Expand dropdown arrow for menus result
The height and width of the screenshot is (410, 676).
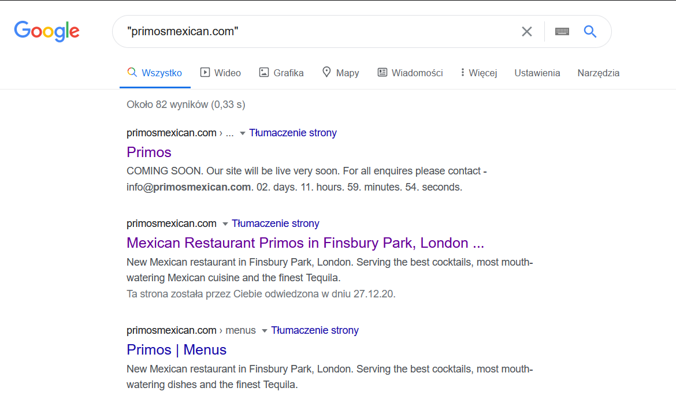point(264,331)
